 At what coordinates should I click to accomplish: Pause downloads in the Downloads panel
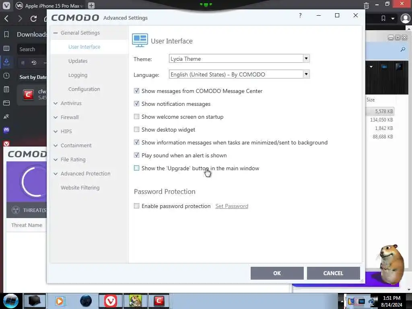23,63
